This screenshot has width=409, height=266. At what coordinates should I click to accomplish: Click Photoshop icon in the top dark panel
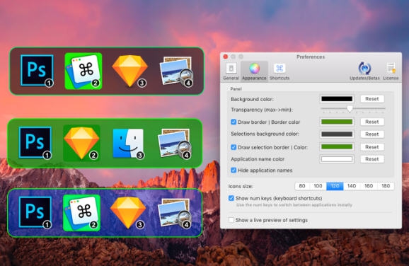click(37, 71)
